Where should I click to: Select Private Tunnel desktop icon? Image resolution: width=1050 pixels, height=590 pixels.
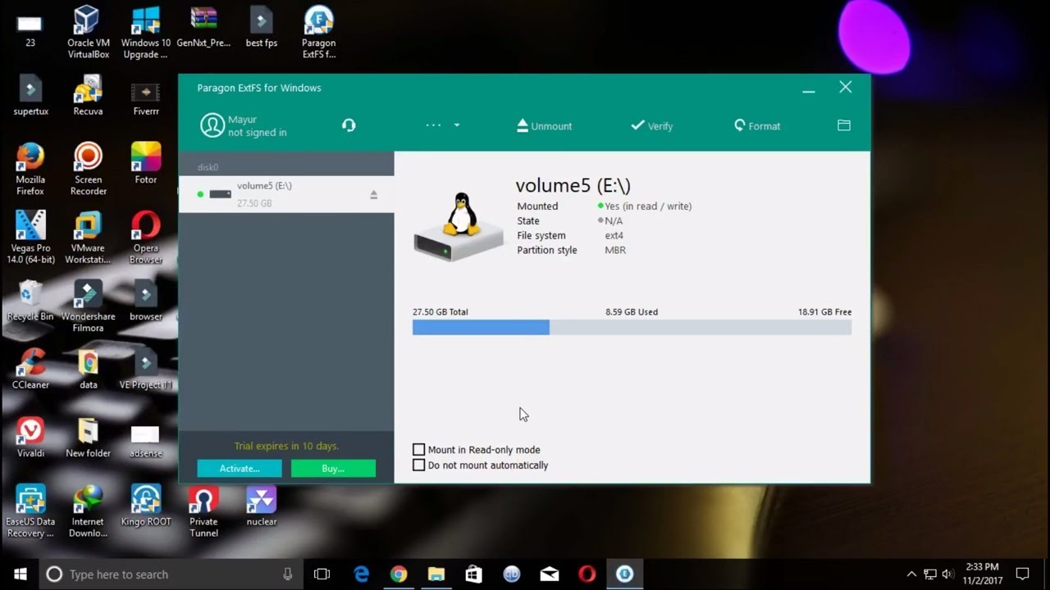tap(203, 511)
